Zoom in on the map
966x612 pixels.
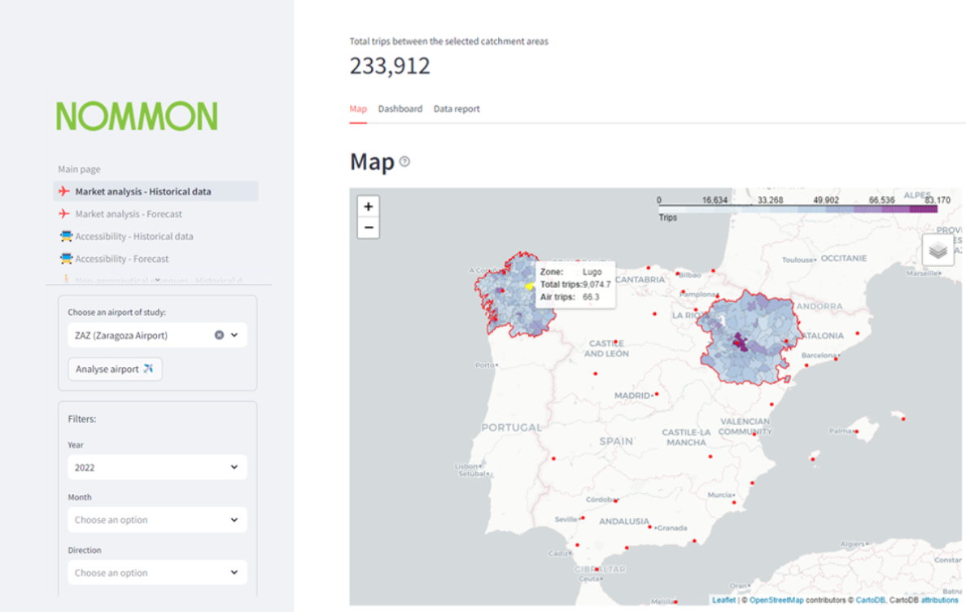[x=369, y=207]
